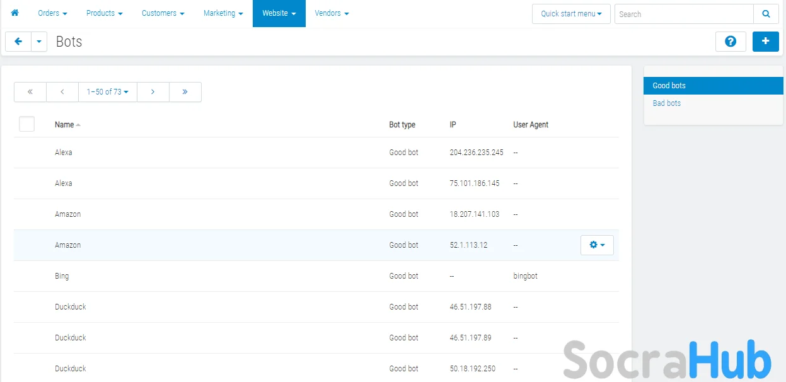Tick the select-all checkbox in table header

(x=26, y=124)
